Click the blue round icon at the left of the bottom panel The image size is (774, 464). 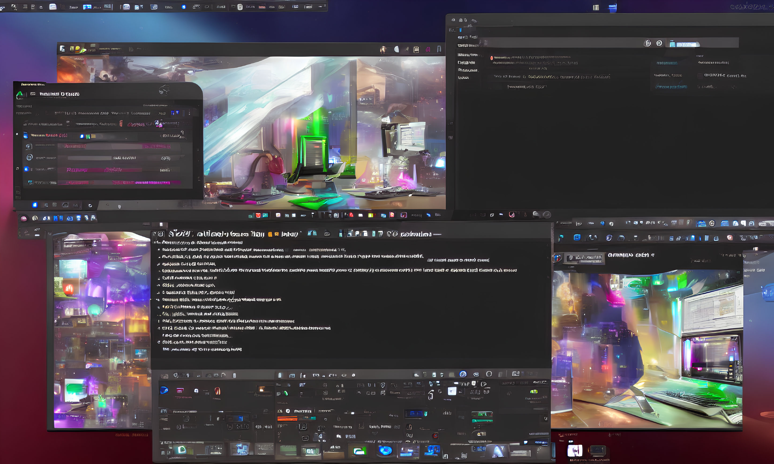pos(164,390)
